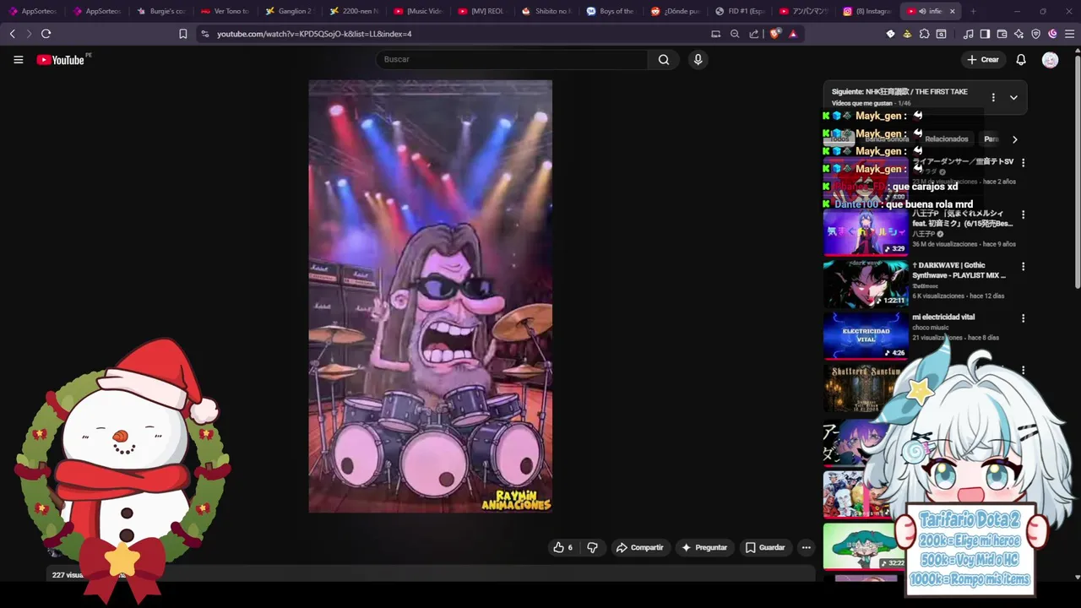Reload the current page

pos(46,34)
